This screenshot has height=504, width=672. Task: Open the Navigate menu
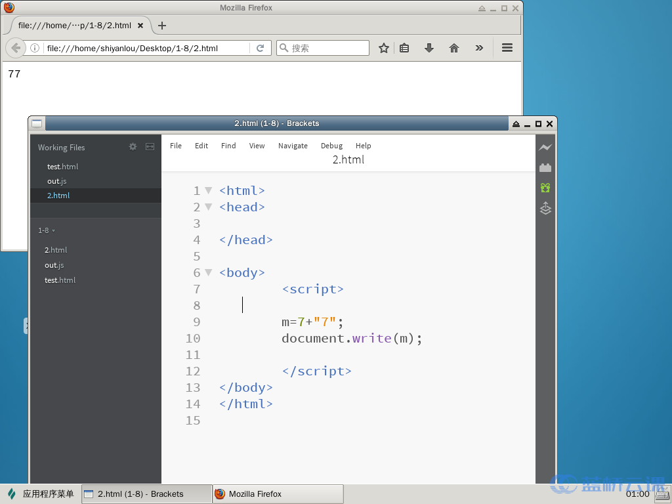point(293,146)
